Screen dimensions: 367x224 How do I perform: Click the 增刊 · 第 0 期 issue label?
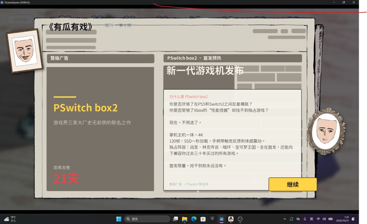click(x=118, y=25)
